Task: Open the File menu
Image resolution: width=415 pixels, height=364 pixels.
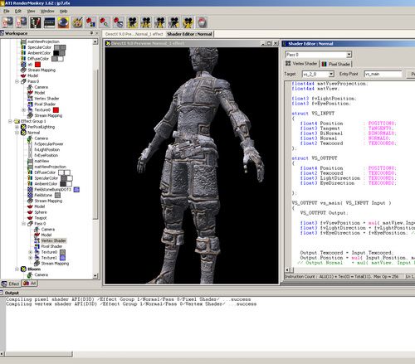Action: coord(7,11)
